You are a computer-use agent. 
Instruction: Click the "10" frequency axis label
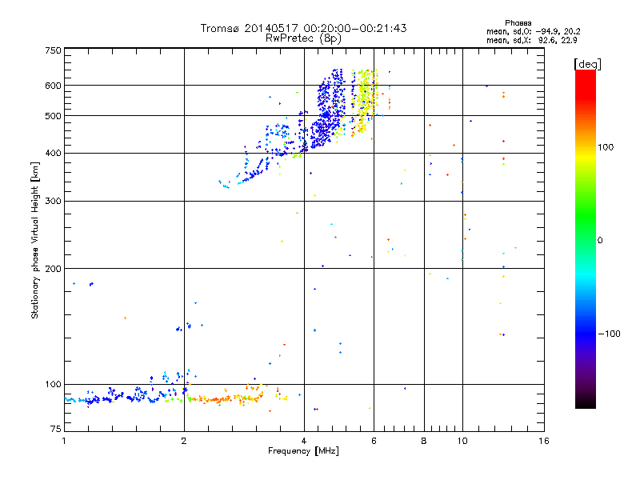(x=462, y=441)
